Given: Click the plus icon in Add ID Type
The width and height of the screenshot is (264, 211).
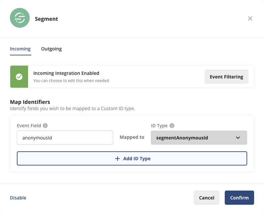Looking at the screenshot, I should [117, 158].
